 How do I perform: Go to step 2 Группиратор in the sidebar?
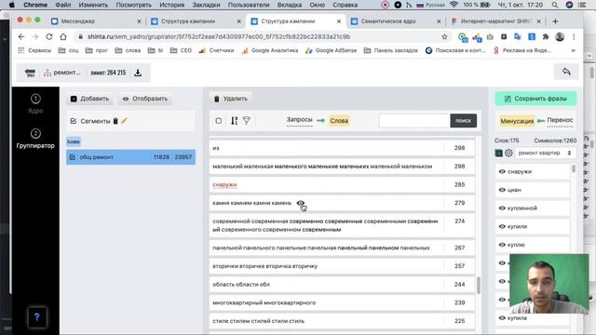(35, 139)
